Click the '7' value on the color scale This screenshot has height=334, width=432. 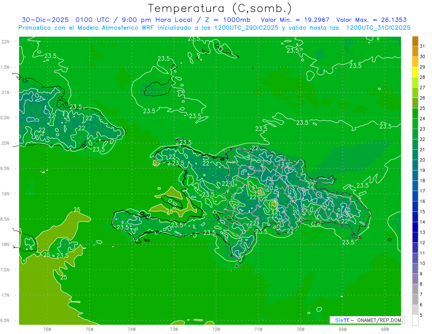[421, 294]
